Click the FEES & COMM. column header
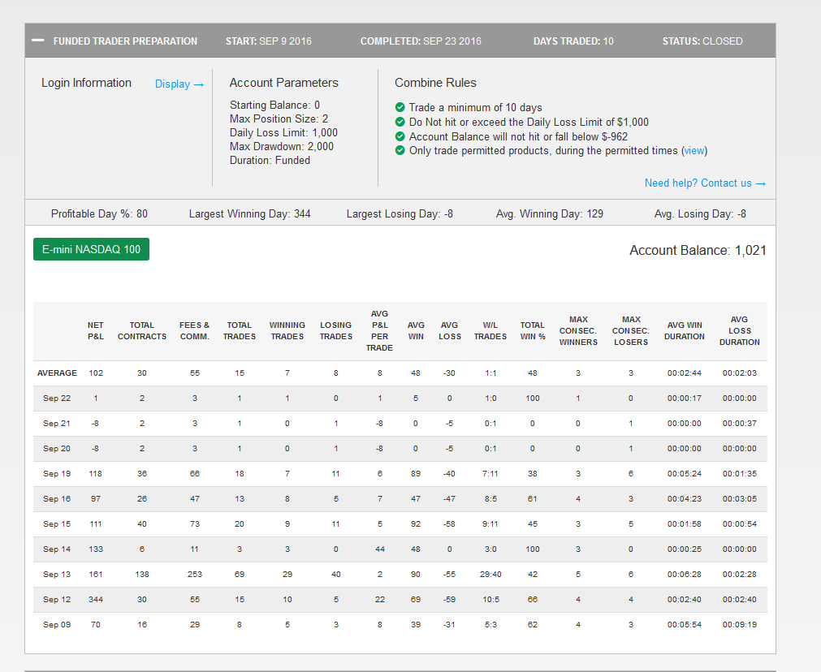This screenshot has height=672, width=821. point(194,331)
